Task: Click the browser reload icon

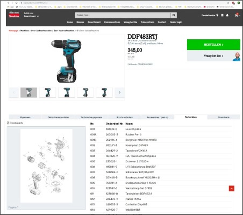Action: (x=17, y=3)
